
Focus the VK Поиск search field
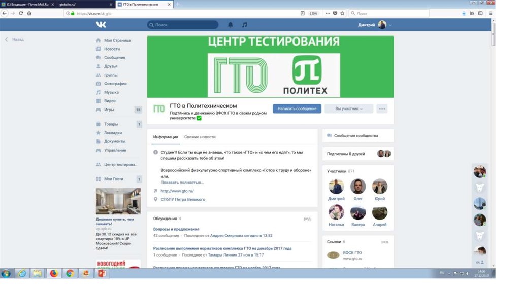tap(183, 25)
